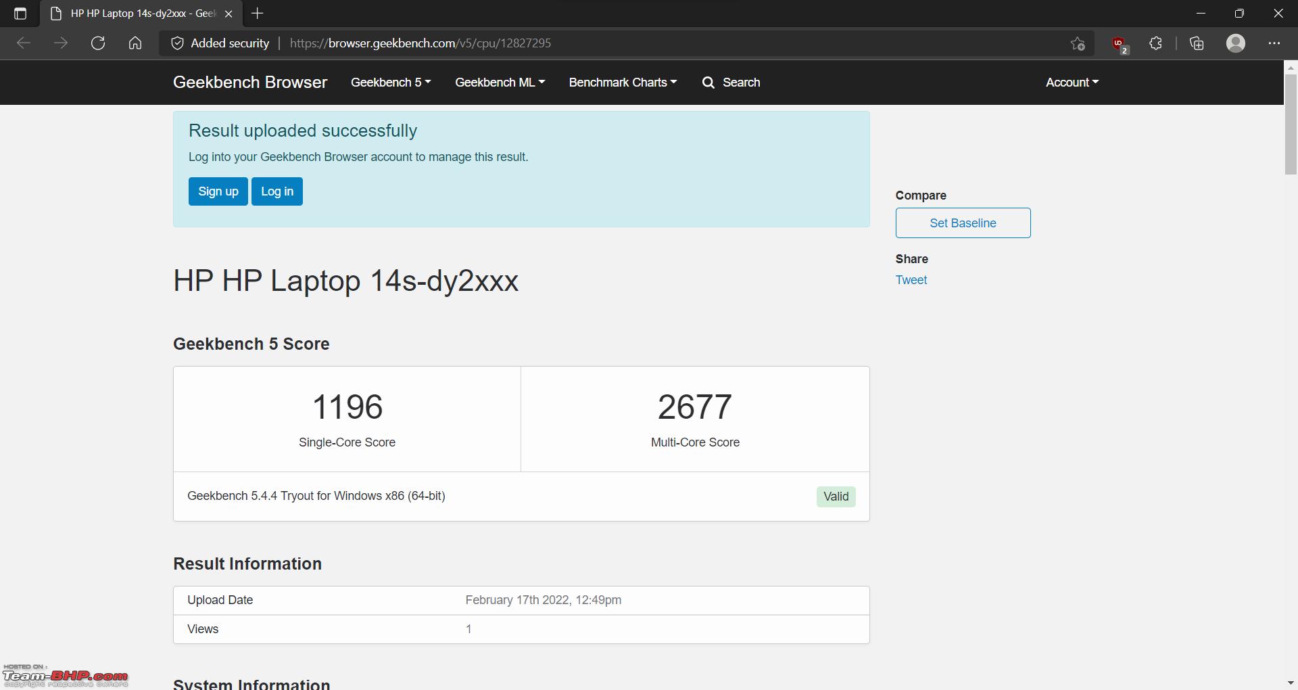Click the single-core score 1196
Screen dimensions: 1298x690
coord(347,407)
